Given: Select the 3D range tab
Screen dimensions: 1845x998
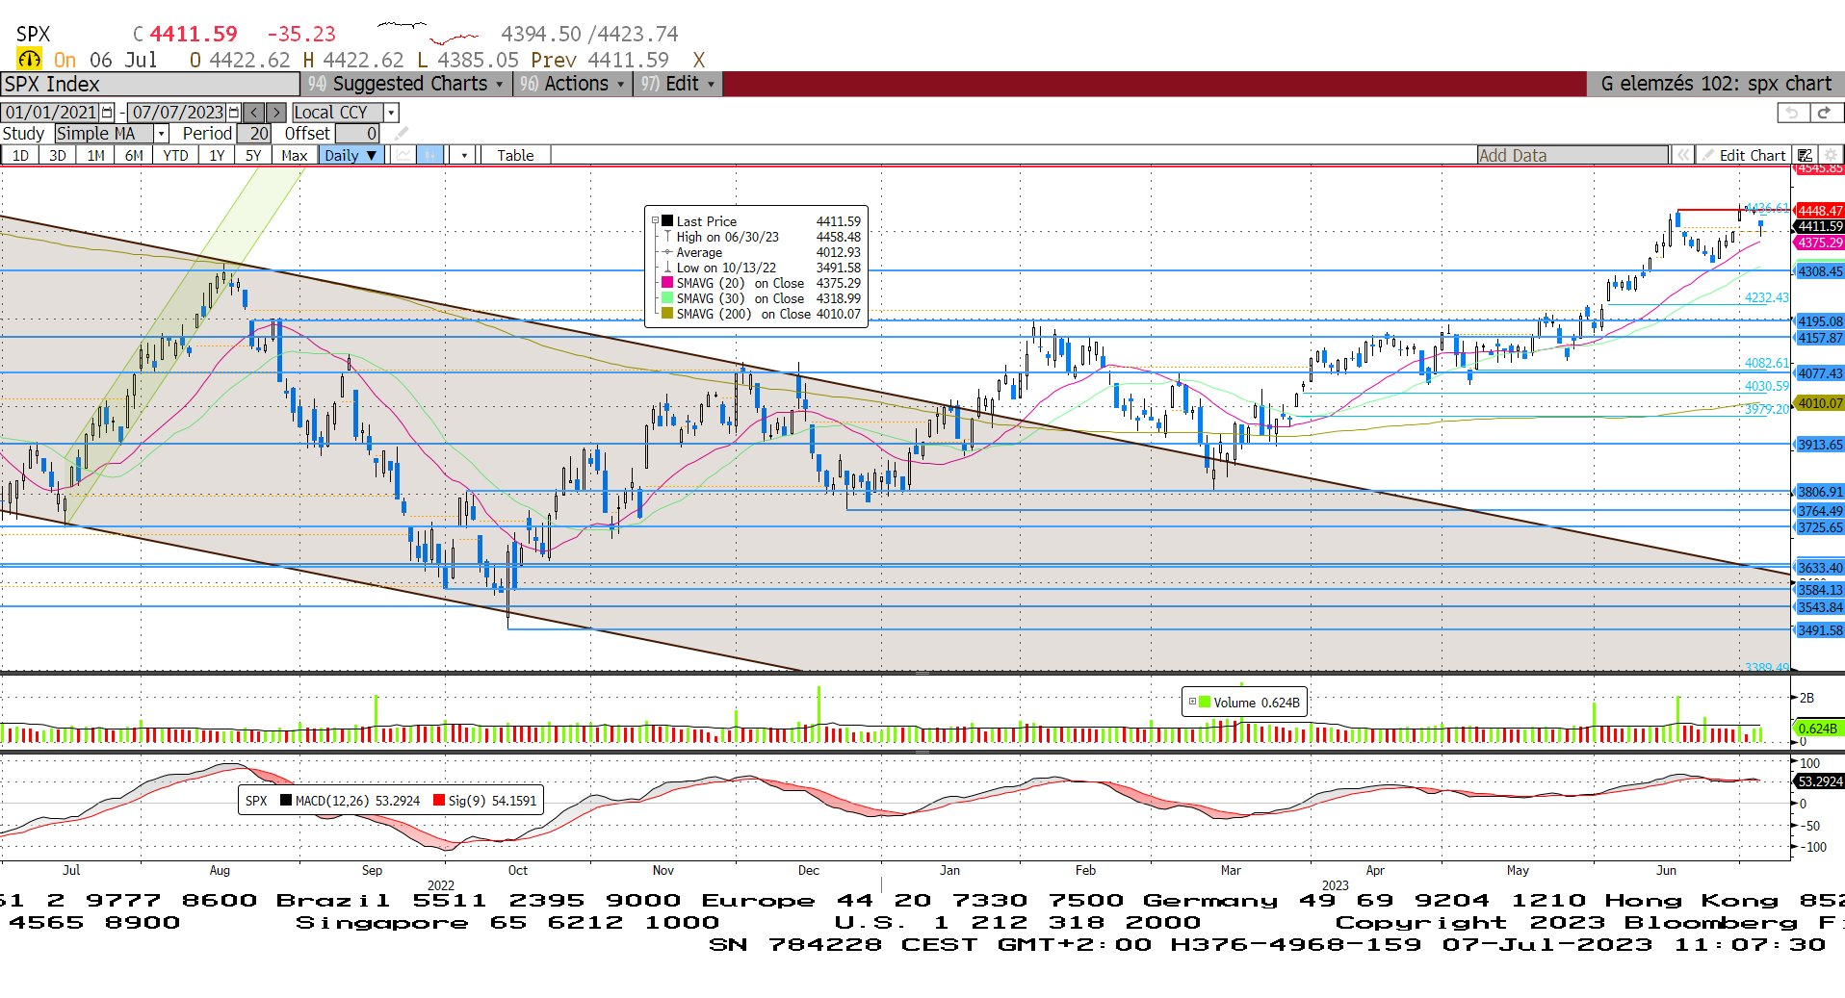Looking at the screenshot, I should coord(58,155).
